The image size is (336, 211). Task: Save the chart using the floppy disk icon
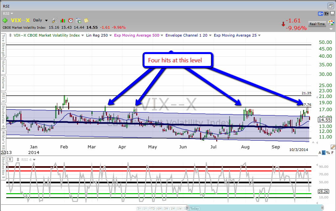pos(332,14)
